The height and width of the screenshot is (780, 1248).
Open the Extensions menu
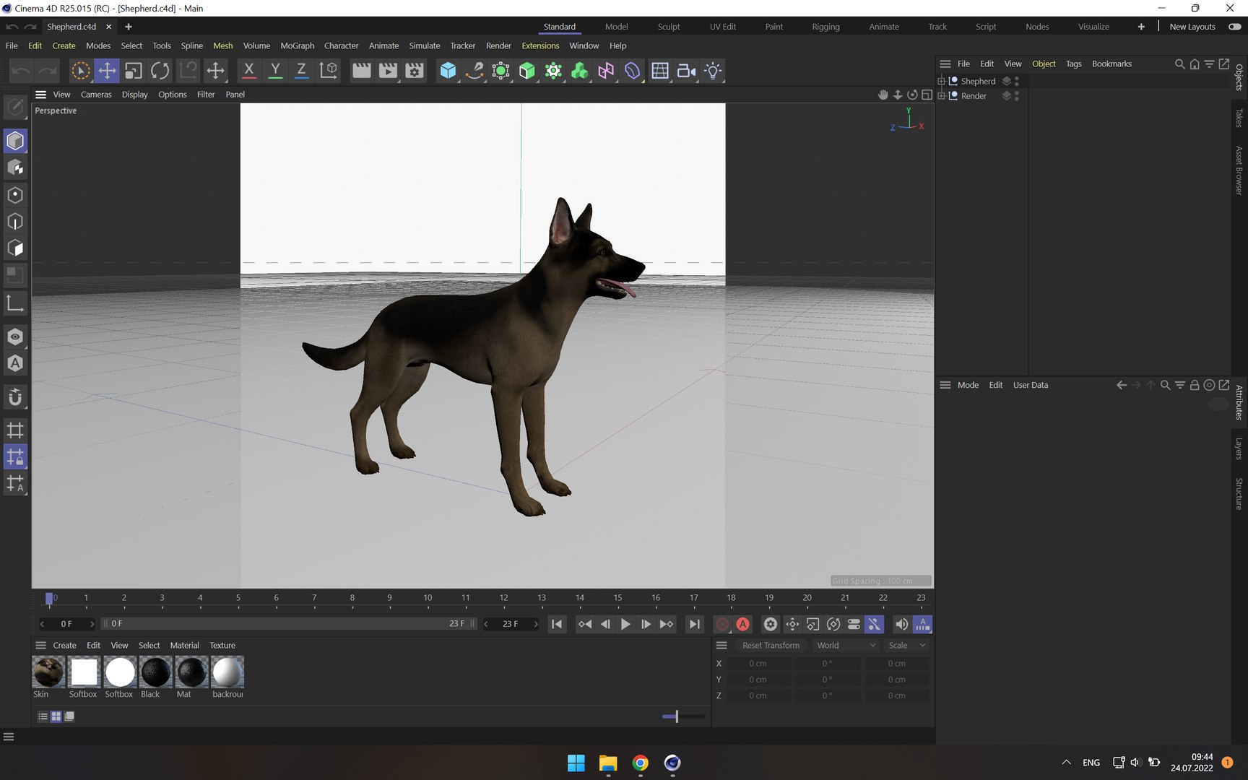click(540, 45)
